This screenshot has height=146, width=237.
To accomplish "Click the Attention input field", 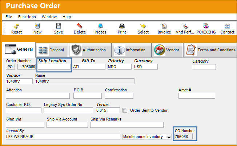I will coord(38,96).
